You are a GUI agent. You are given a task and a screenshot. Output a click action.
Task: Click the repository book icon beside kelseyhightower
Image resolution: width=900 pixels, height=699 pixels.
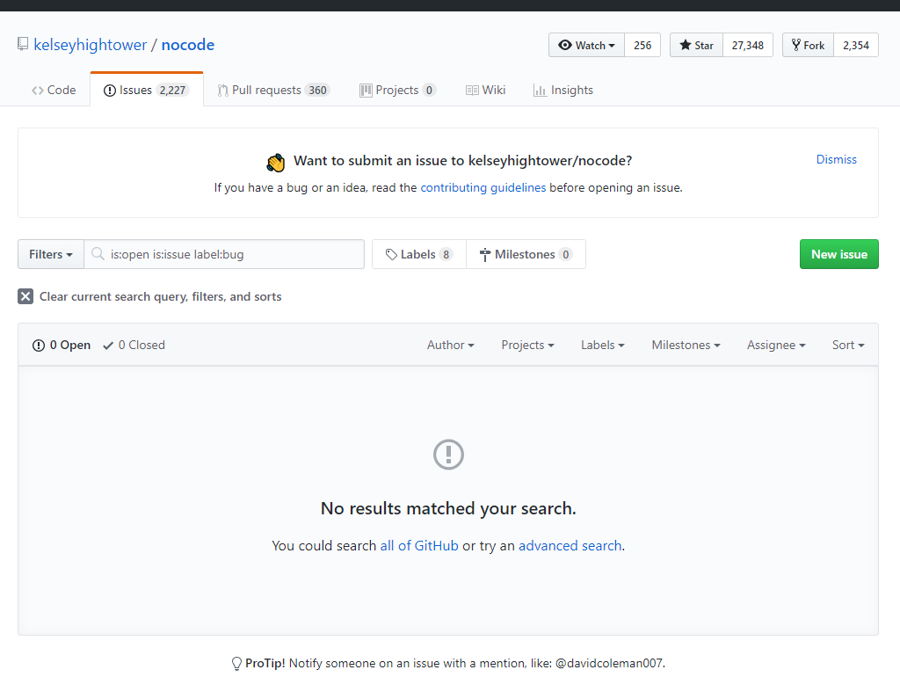(22, 43)
